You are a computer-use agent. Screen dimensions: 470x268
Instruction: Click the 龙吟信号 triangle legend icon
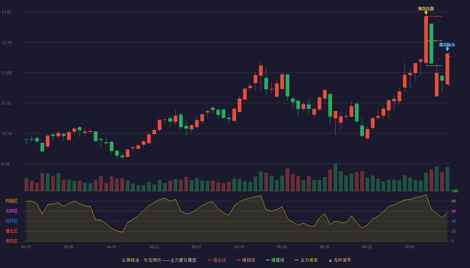click(330, 260)
